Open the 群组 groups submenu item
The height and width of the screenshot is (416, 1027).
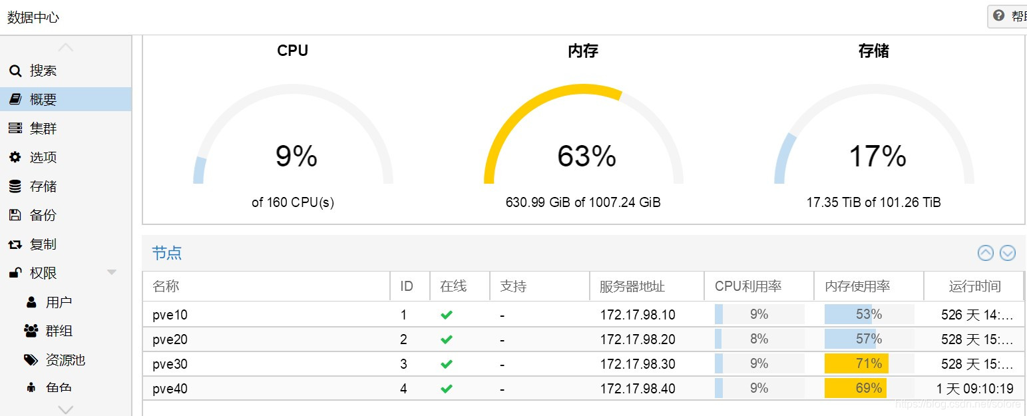pos(65,331)
